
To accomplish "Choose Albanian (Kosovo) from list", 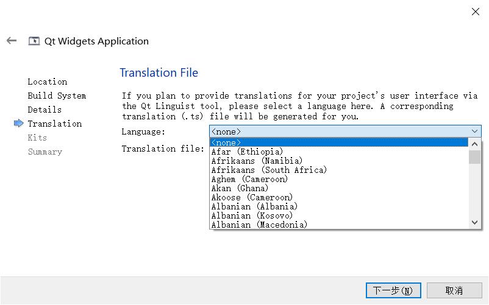I will point(252,216).
